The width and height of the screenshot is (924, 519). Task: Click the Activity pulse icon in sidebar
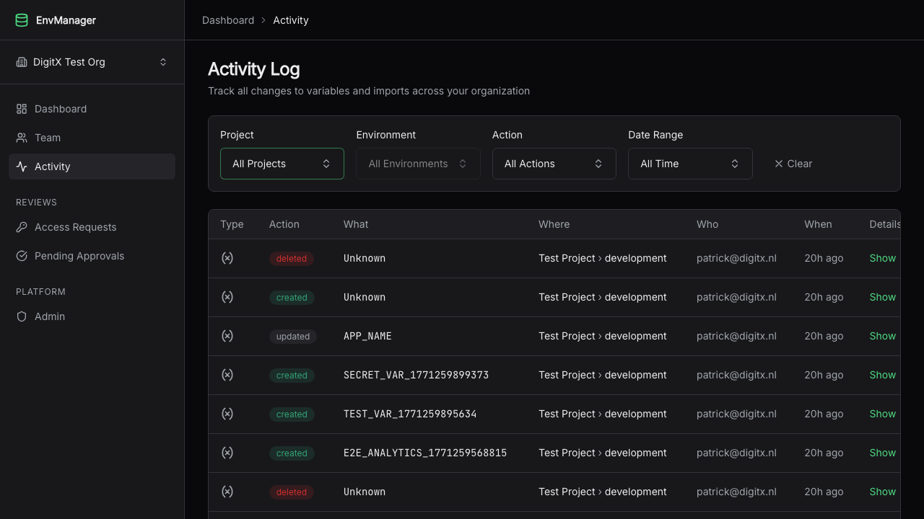pyautogui.click(x=22, y=167)
